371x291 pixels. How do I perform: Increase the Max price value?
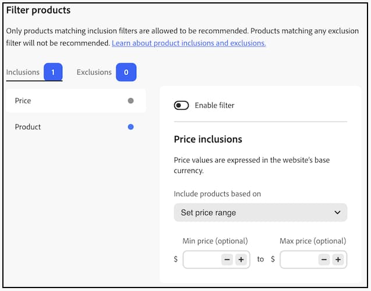click(x=338, y=260)
